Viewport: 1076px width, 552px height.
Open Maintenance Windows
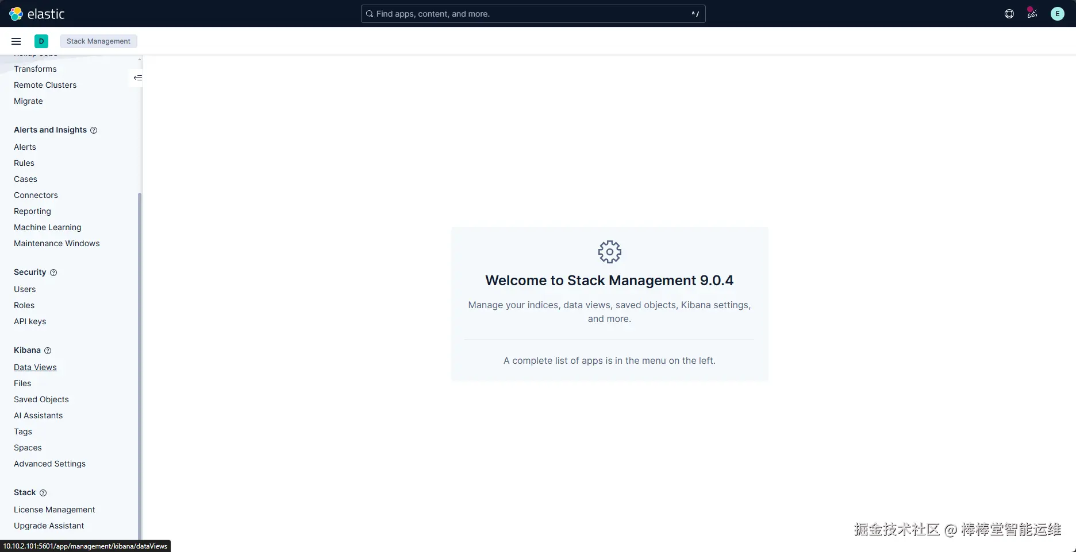click(57, 243)
